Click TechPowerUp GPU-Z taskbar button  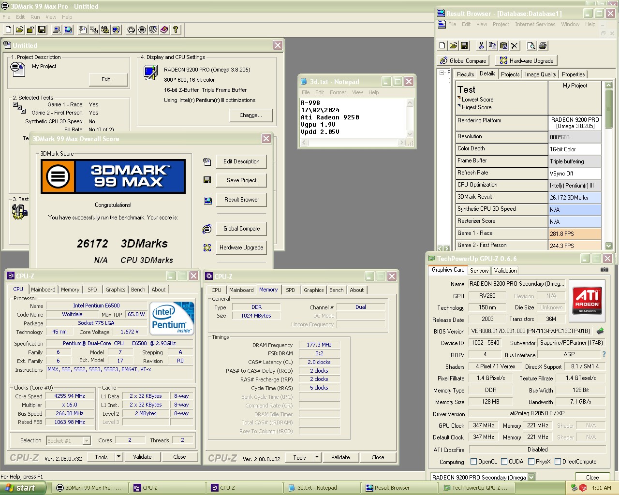click(476, 488)
